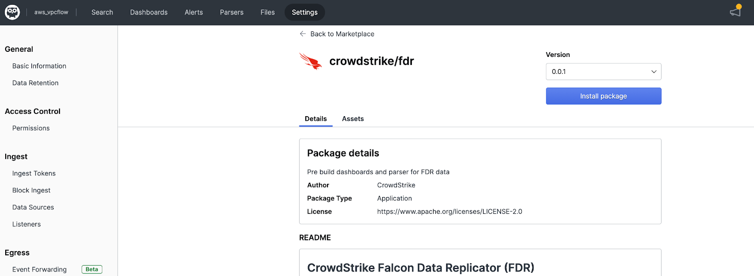Expand version list using chevron arrow
Screen dimensions: 754x276
point(654,71)
